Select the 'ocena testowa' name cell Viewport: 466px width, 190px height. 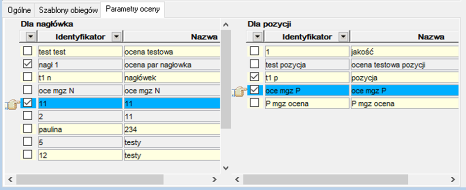172,52
